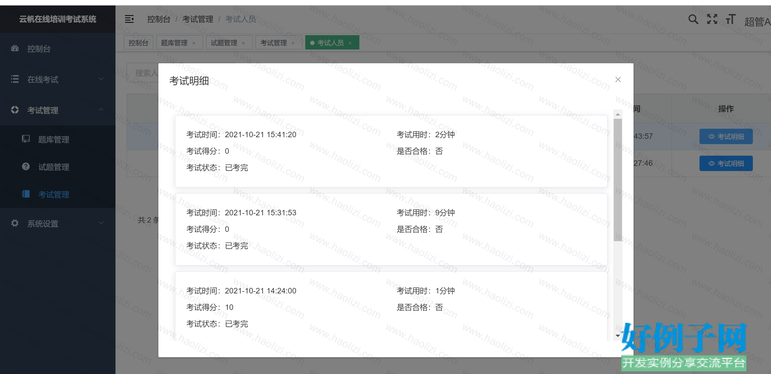Screen dimensions: 771x374
Task: Click the 考试人员 breadcrumb item
Action: point(241,19)
